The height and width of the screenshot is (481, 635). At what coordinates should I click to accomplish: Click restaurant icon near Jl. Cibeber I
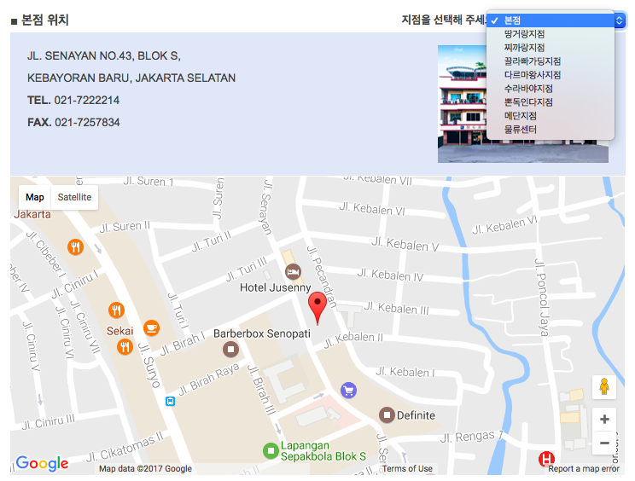[x=75, y=246]
